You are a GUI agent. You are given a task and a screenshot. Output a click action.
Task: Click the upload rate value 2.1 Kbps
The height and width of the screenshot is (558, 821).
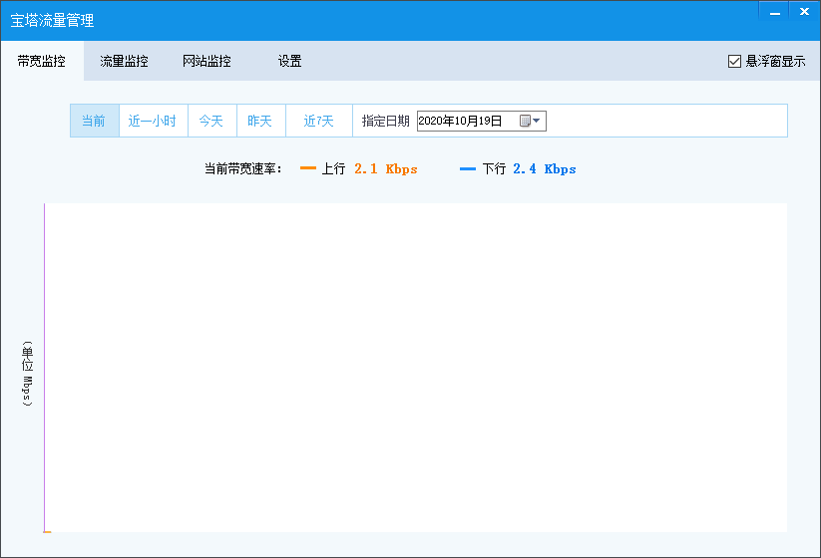[x=386, y=169]
